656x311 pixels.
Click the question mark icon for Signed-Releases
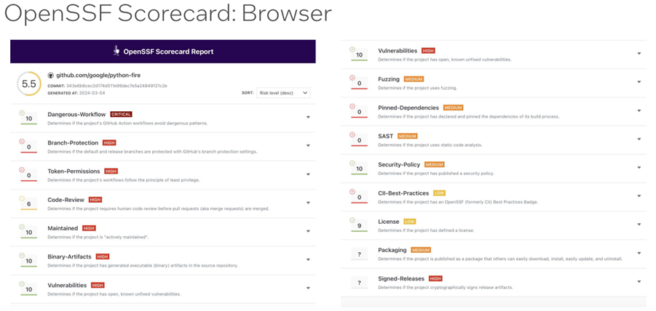pos(359,282)
